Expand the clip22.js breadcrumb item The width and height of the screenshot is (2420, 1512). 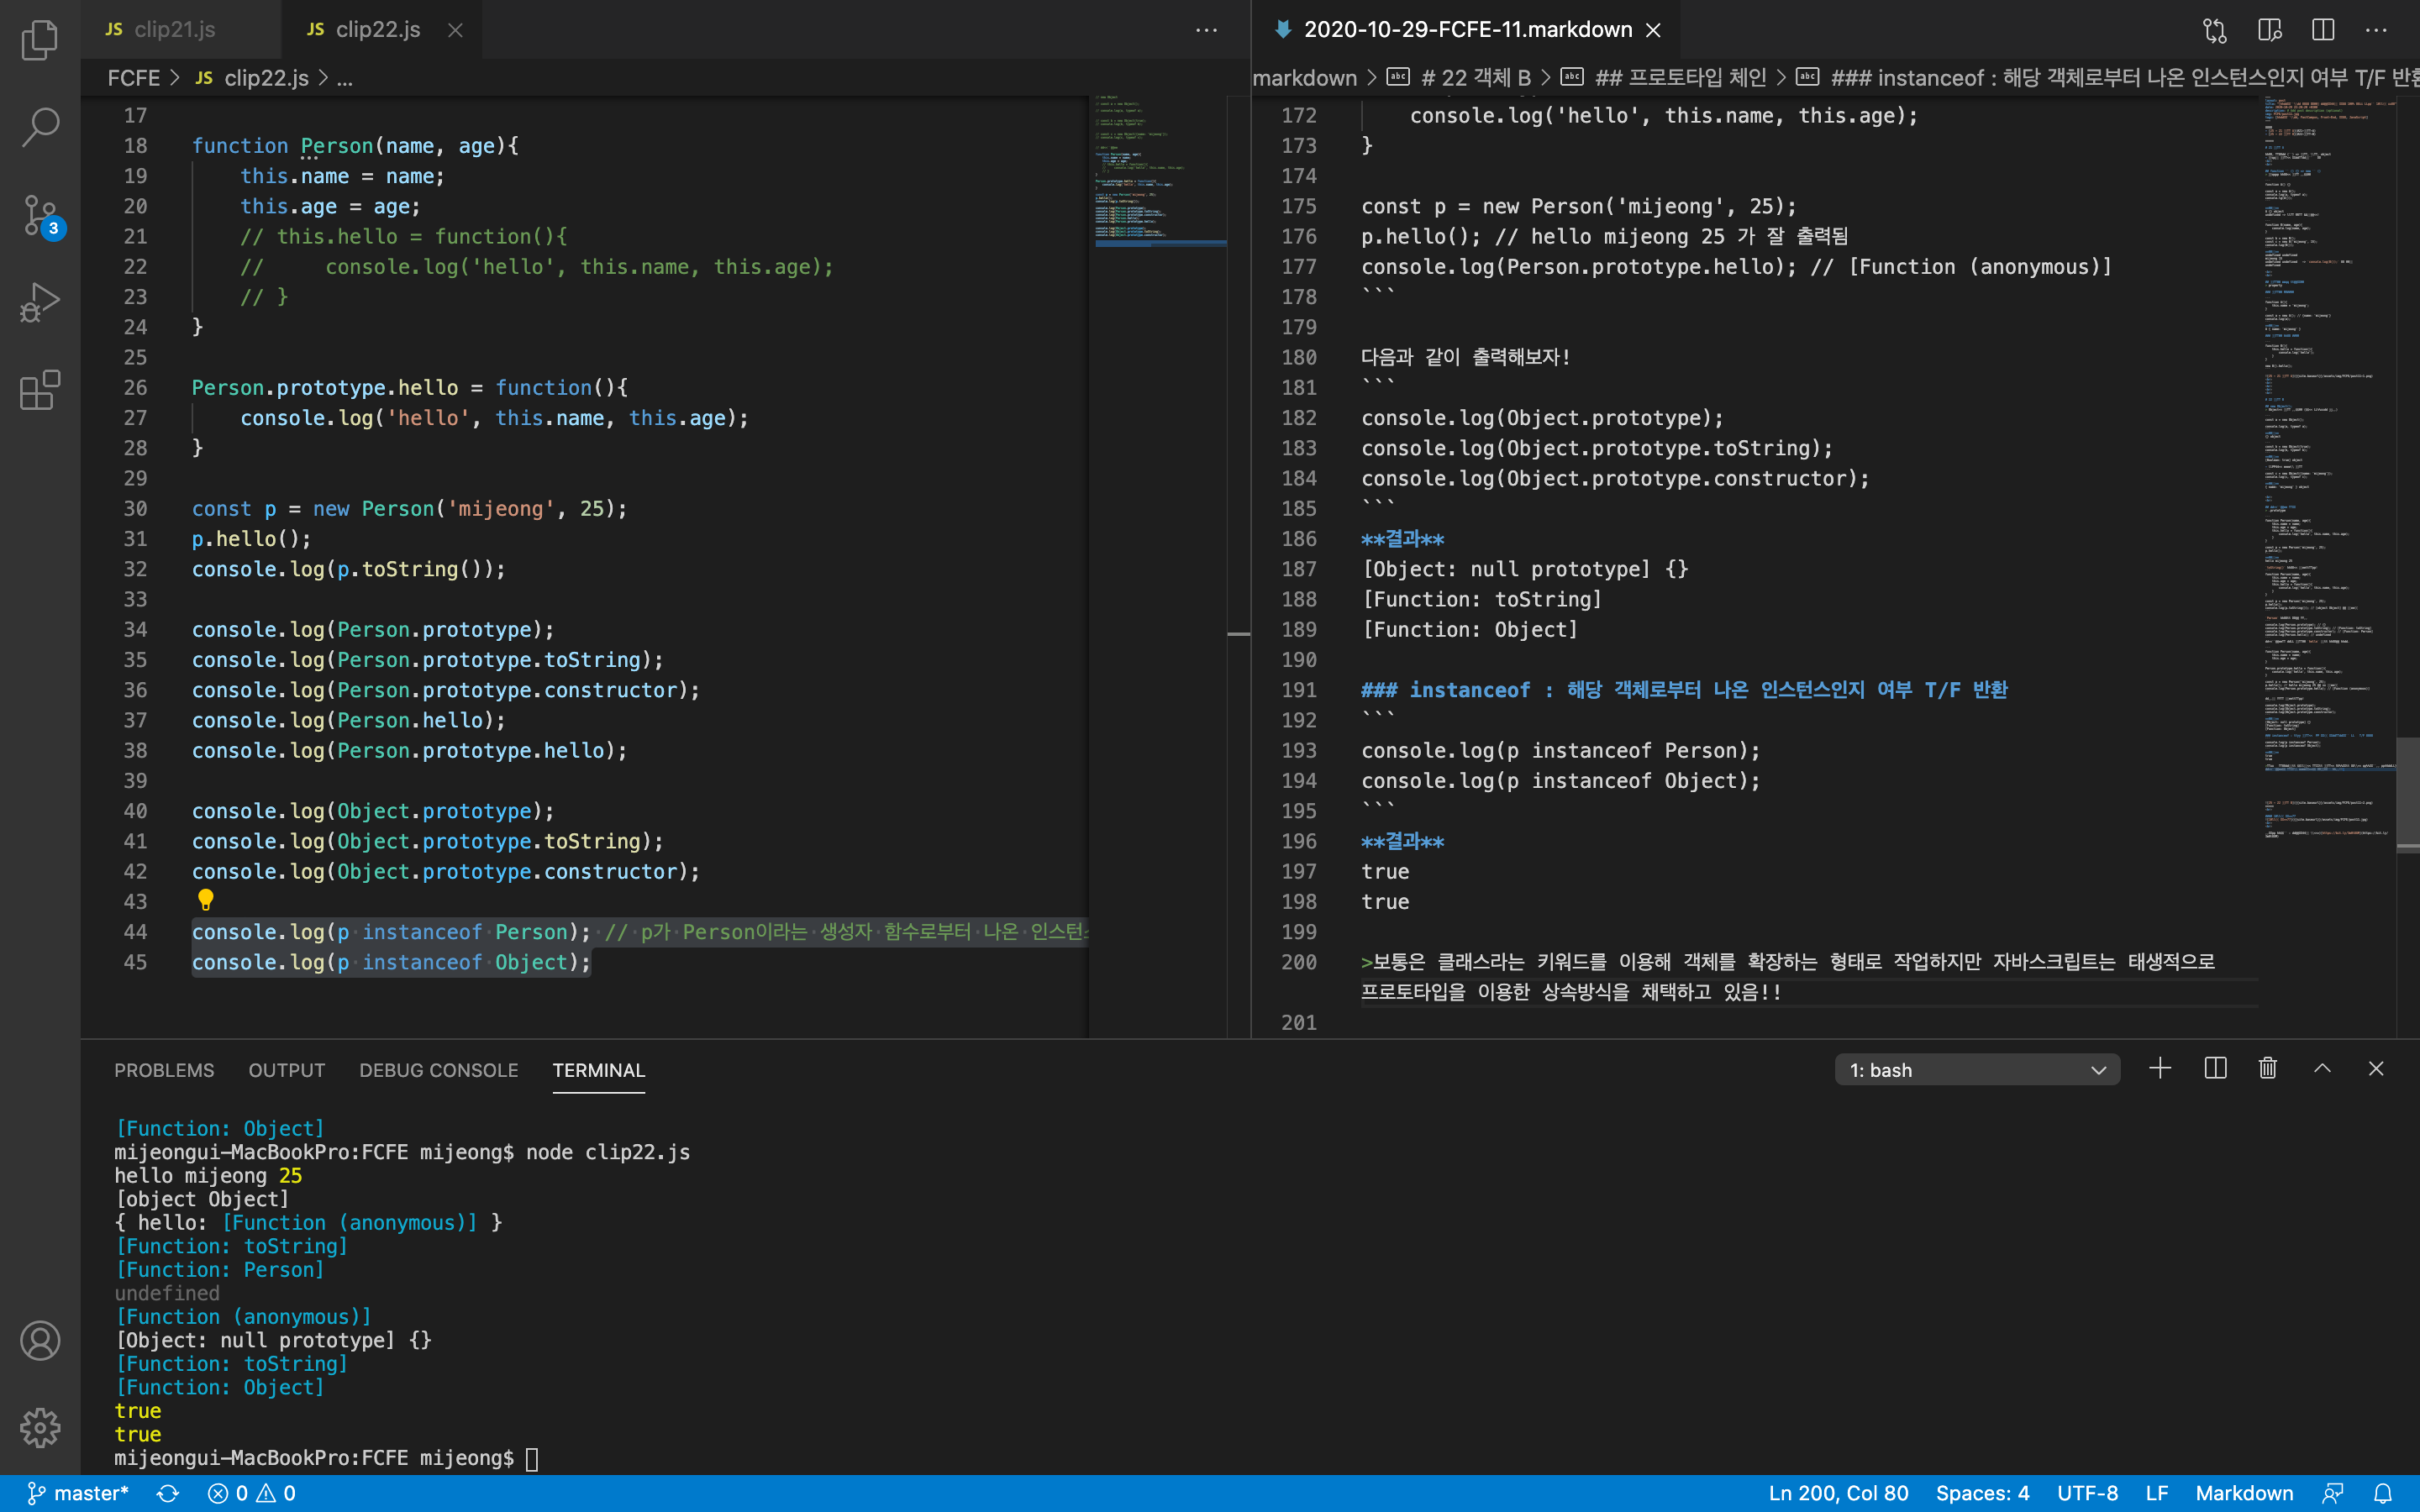click(252, 78)
